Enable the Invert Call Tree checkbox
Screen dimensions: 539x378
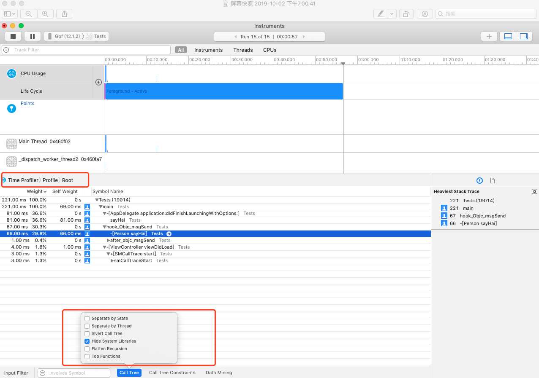point(87,334)
